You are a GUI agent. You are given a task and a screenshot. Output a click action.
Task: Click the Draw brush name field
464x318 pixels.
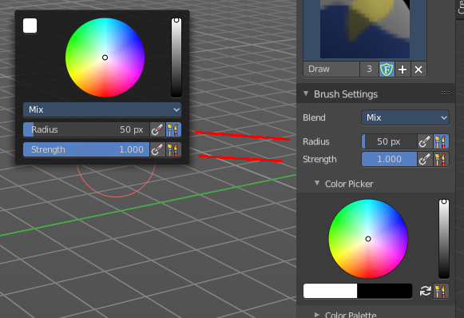click(331, 70)
